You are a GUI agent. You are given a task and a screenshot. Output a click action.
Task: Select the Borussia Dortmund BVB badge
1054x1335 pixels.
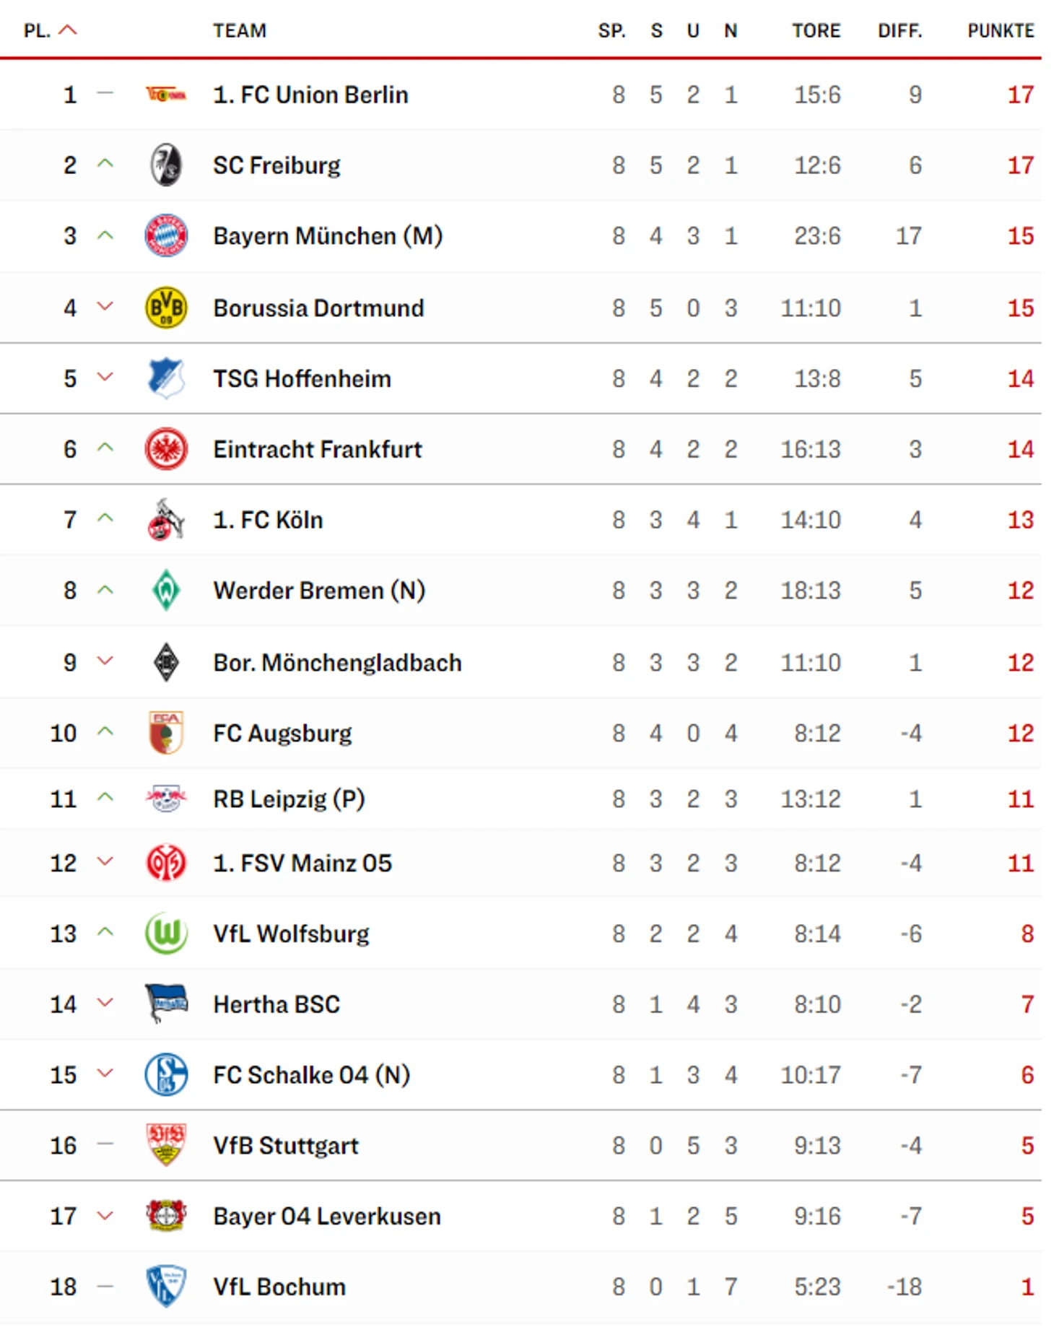point(166,308)
